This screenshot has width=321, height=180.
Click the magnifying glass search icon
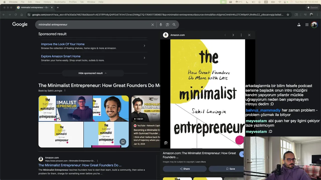[174, 24]
